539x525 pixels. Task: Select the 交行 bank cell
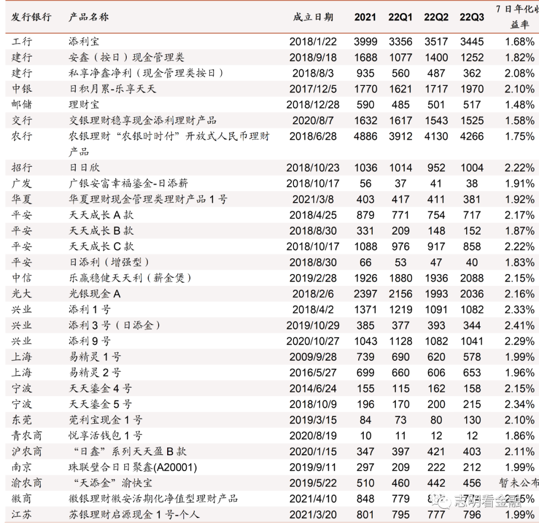[21, 120]
